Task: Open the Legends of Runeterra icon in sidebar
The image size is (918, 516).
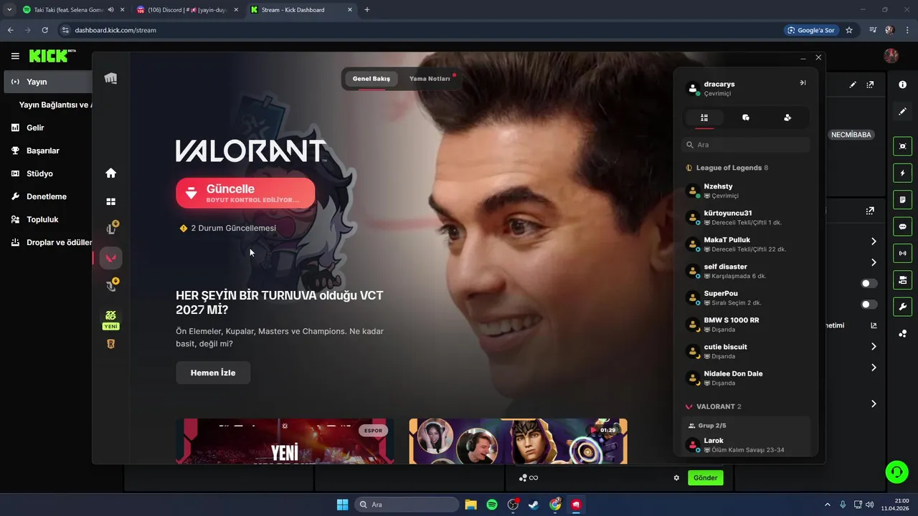Action: tap(110, 344)
